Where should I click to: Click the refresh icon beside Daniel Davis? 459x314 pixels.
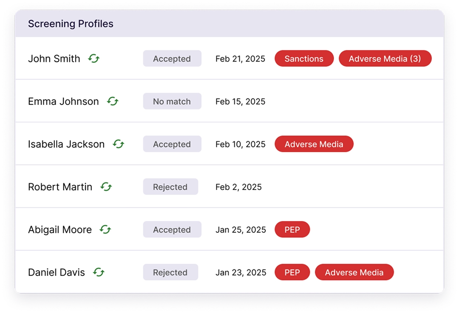[x=99, y=272]
